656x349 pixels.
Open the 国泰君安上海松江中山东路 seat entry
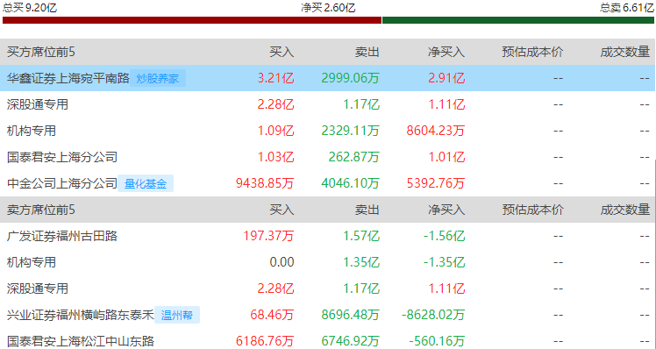(81, 341)
